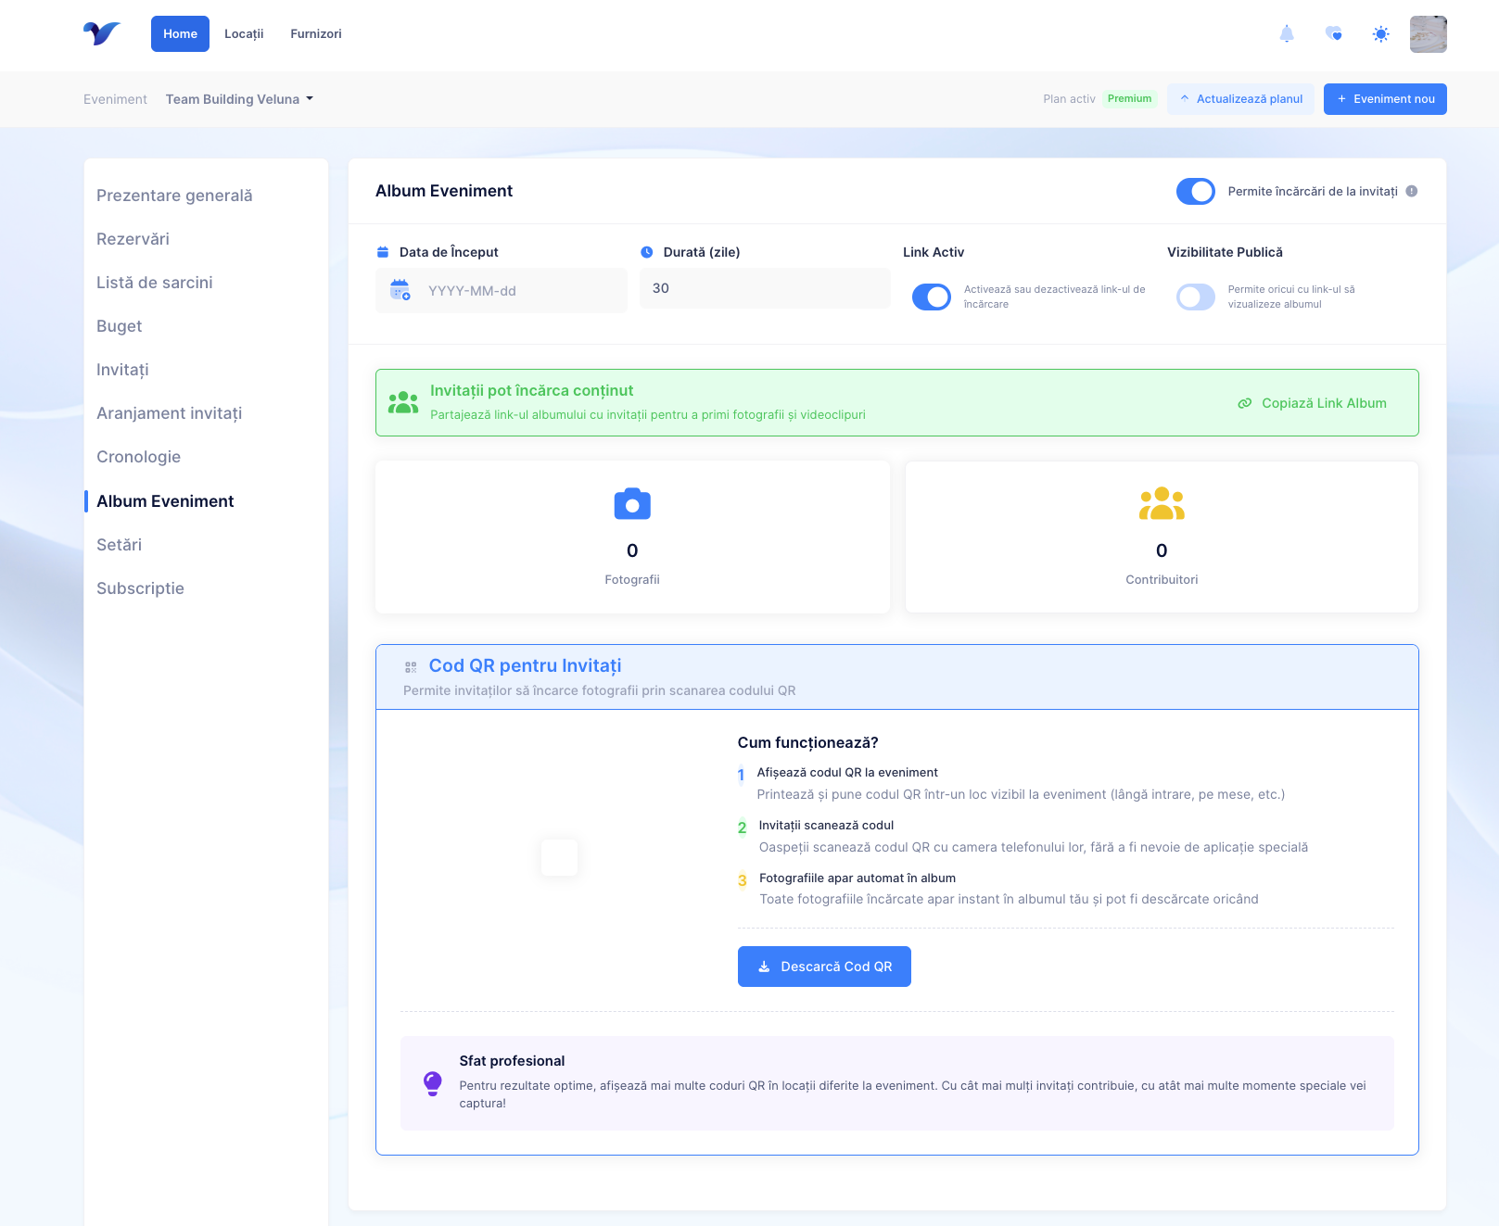Enable the Vizibilitate Publică switch

(1195, 297)
